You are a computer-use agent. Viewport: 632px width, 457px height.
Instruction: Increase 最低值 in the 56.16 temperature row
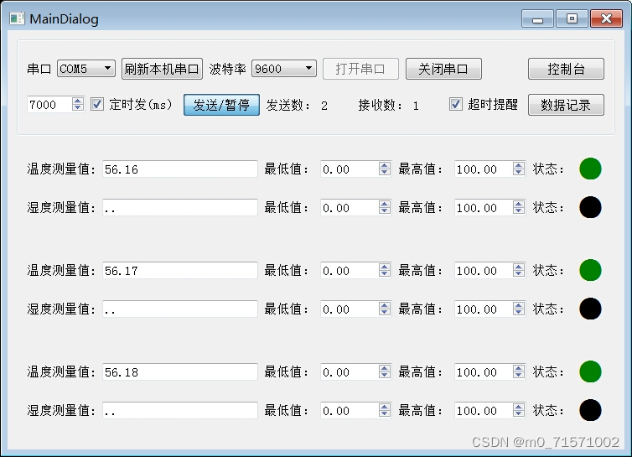tap(385, 165)
